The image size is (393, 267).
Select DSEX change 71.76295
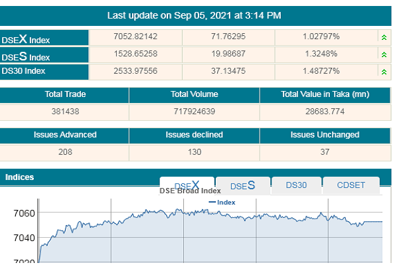228,37
